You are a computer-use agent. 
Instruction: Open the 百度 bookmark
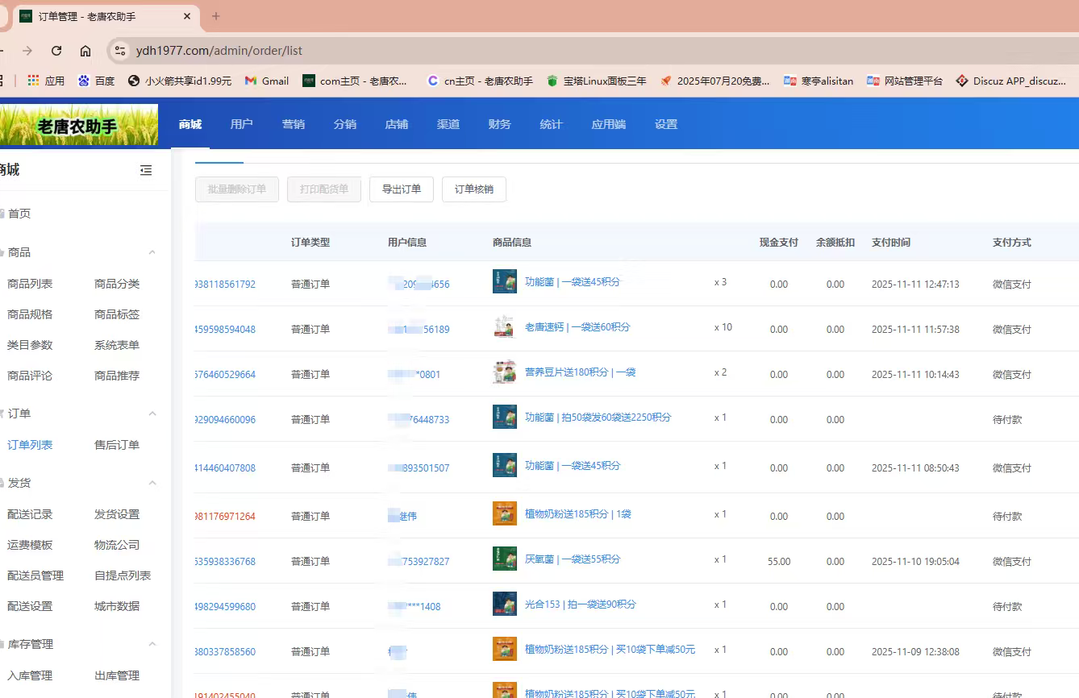coord(96,81)
